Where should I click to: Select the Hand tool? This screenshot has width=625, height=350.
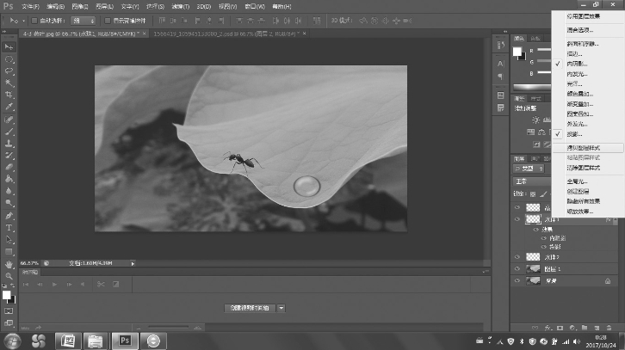pyautogui.click(x=9, y=263)
